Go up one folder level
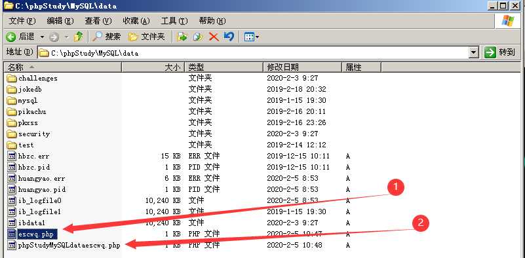The image size is (525, 258). coord(79,37)
